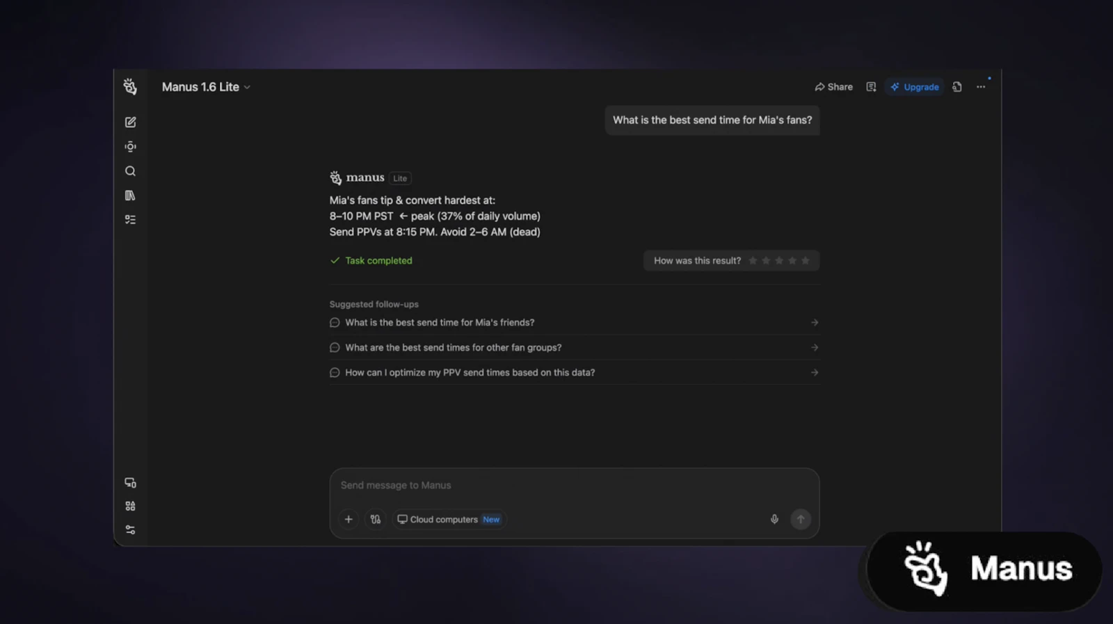This screenshot has width=1113, height=624.
Task: Rate the result four stars
Action: click(792, 261)
